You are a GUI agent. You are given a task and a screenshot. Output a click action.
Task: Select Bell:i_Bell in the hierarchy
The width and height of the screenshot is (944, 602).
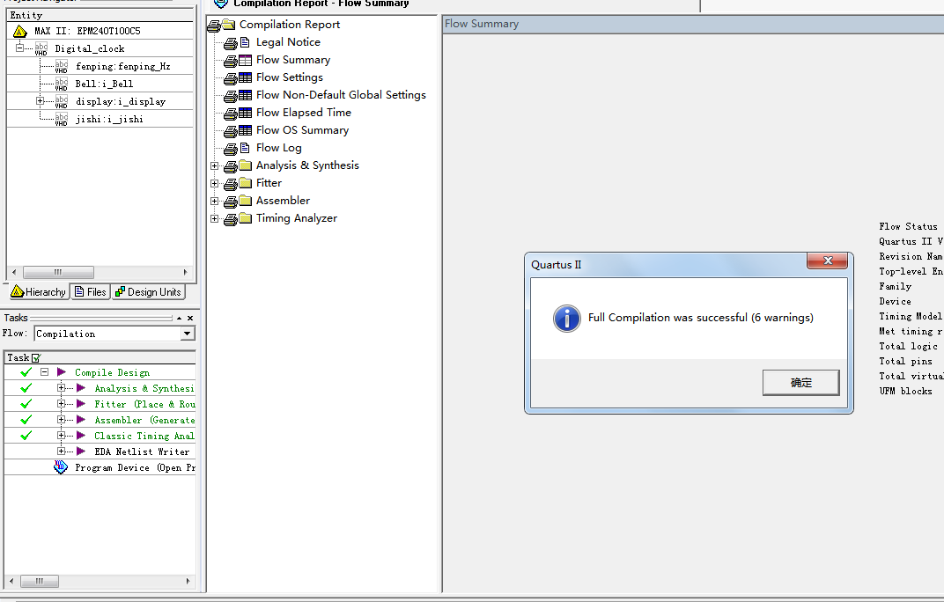click(x=104, y=84)
